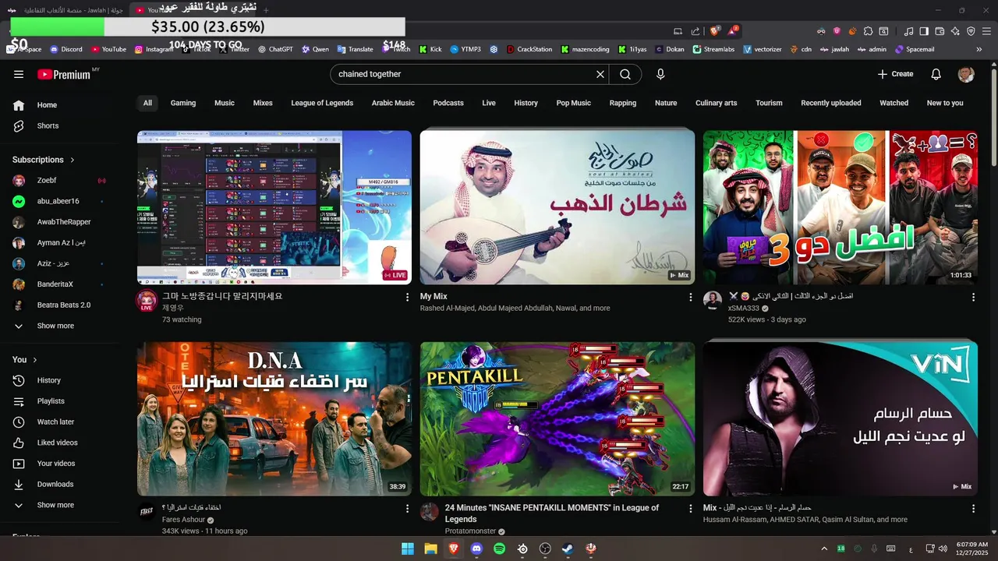Viewport: 998px width, 561px height.
Task: Select the 'Recently uploaded' filter chip
Action: click(x=831, y=103)
